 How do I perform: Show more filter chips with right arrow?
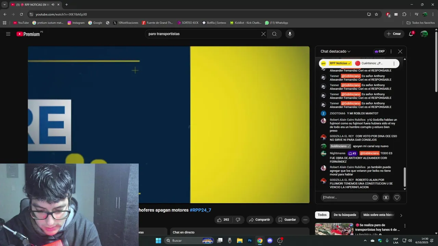click(401, 215)
